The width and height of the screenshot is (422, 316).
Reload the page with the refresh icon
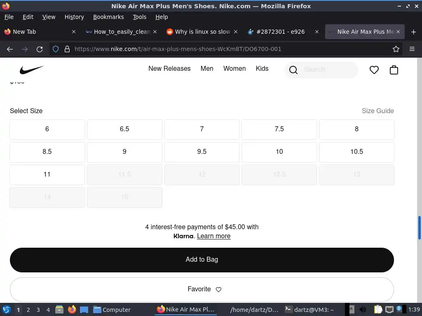[x=40, y=49]
